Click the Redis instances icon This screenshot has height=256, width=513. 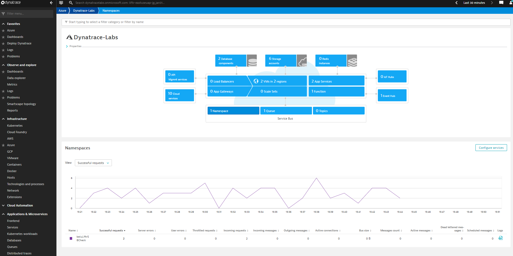click(352, 61)
